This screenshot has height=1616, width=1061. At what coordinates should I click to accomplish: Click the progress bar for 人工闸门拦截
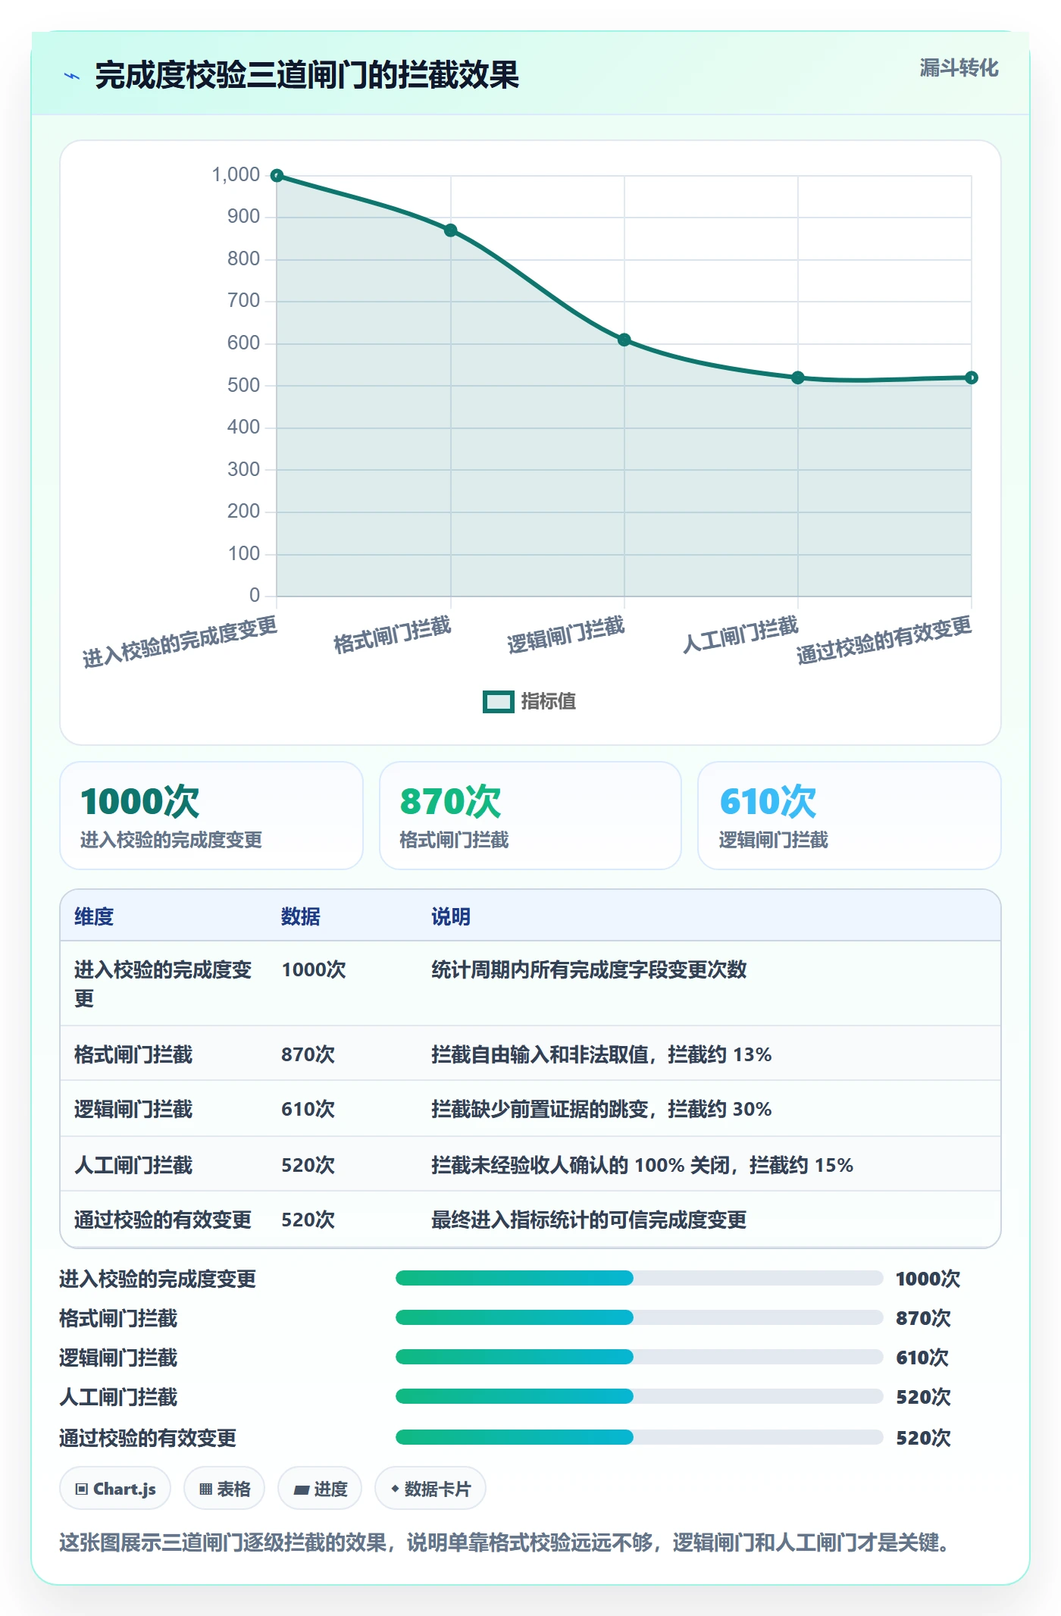click(639, 1396)
